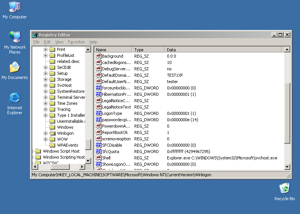Select the LegalNoticeC value name
Image resolution: width=300 pixels, height=214 pixels.
[x=116, y=101]
